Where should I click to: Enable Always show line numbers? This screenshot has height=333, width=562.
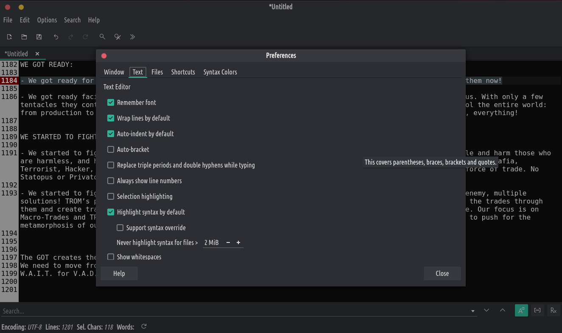click(x=111, y=181)
